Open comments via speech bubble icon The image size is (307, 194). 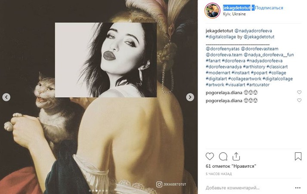coord(223,156)
